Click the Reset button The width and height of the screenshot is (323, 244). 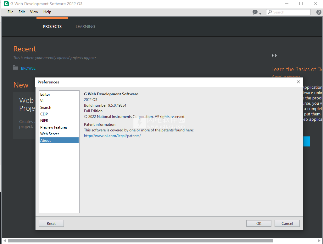[x=51, y=224]
